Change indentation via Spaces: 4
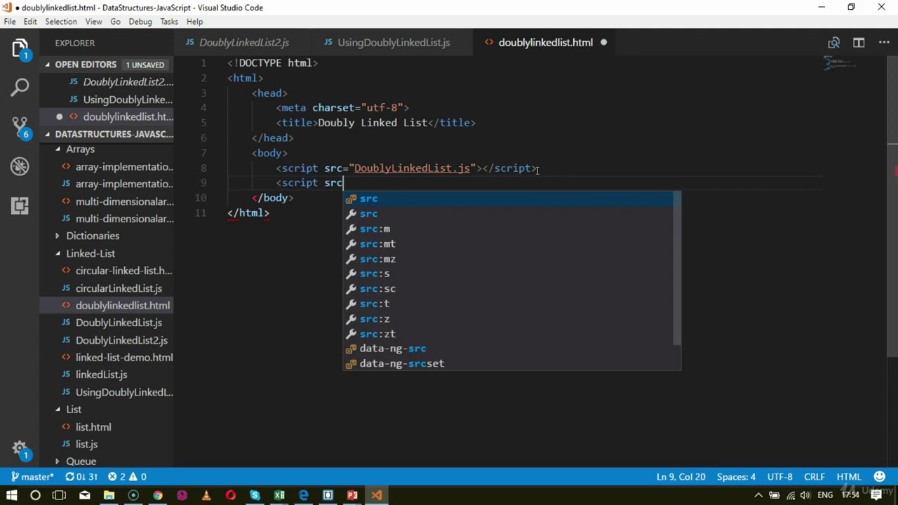The width and height of the screenshot is (898, 505). coord(736,477)
